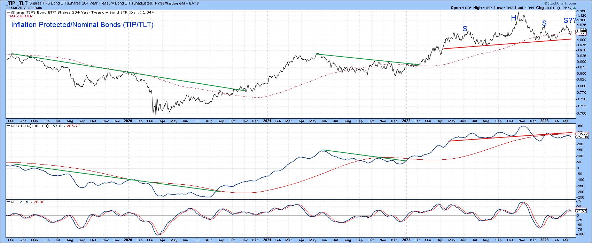Viewport: 592px width, 243px height.
Task: Click the -150 label on SPECIALK axis
Action: coord(581,186)
